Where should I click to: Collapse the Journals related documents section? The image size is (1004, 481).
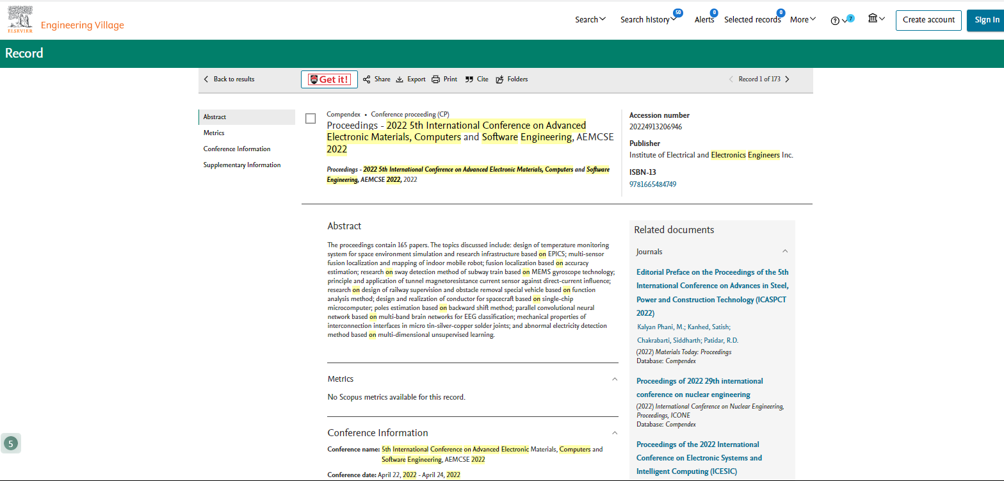785,252
